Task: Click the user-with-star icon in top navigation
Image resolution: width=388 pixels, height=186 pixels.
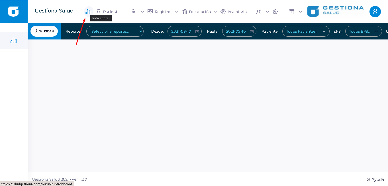Action: click(259, 12)
